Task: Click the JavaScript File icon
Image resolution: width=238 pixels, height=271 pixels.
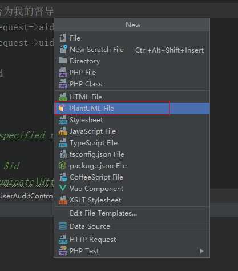Action: (x=63, y=131)
